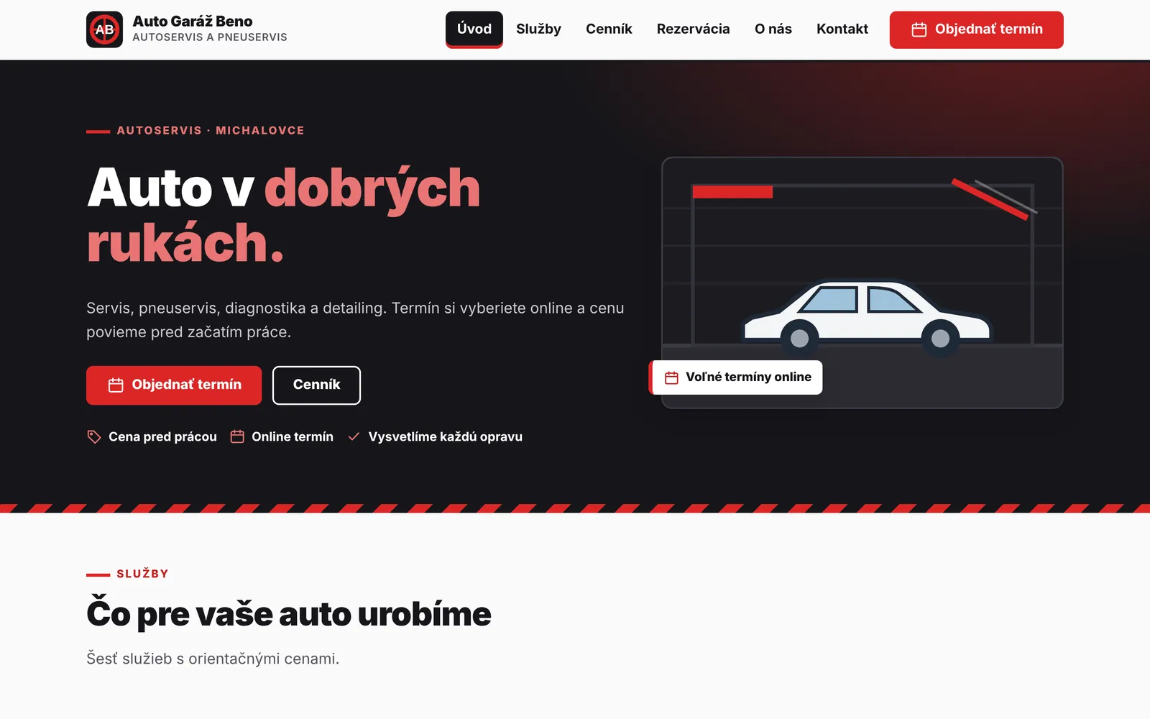The image size is (1150, 719).
Task: Go to Služby in the navigation
Action: coord(538,29)
